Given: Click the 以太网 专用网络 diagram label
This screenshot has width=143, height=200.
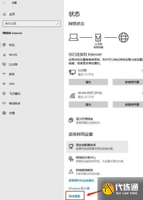Looking at the screenshot, I should (x=98, y=46).
